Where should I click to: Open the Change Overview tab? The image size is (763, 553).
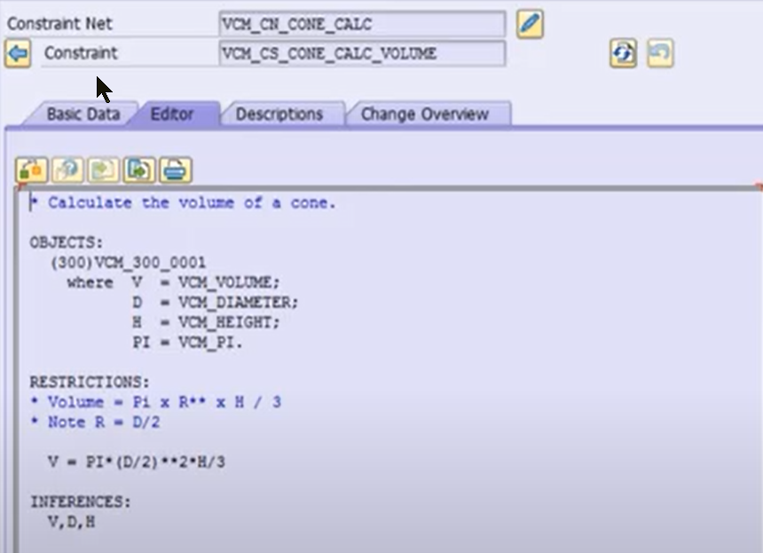click(x=424, y=114)
